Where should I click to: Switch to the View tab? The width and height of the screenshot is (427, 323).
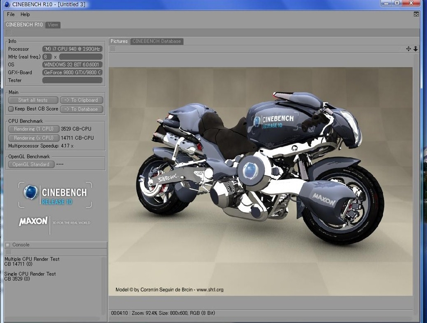click(53, 25)
